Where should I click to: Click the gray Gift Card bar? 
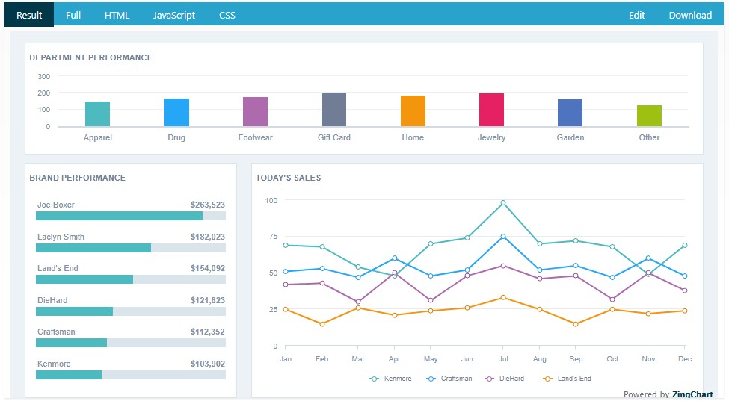pyautogui.click(x=333, y=109)
